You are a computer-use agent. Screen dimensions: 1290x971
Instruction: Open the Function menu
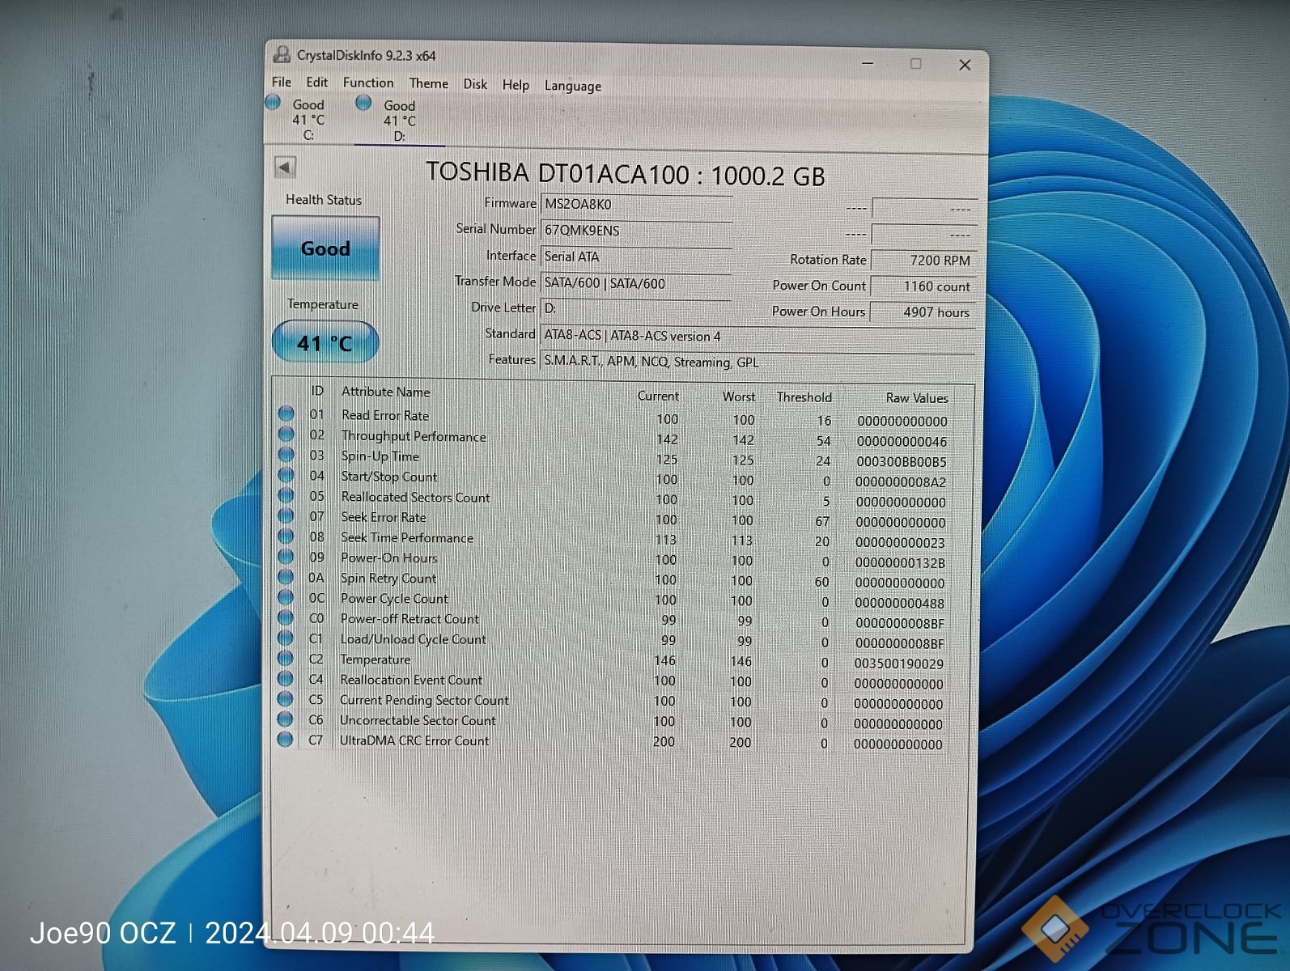click(368, 83)
